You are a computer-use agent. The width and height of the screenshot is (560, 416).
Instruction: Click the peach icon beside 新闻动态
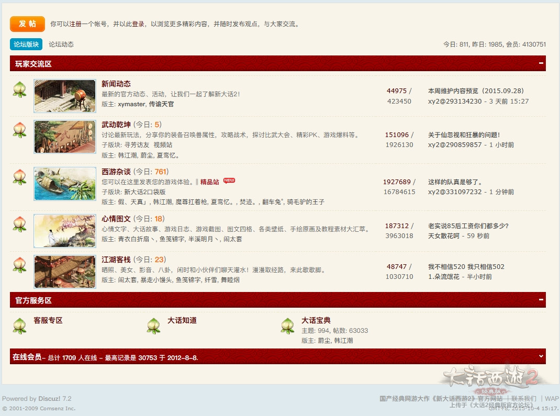(x=19, y=89)
